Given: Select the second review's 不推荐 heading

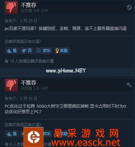Looking at the screenshot, I should (x=29, y=83).
